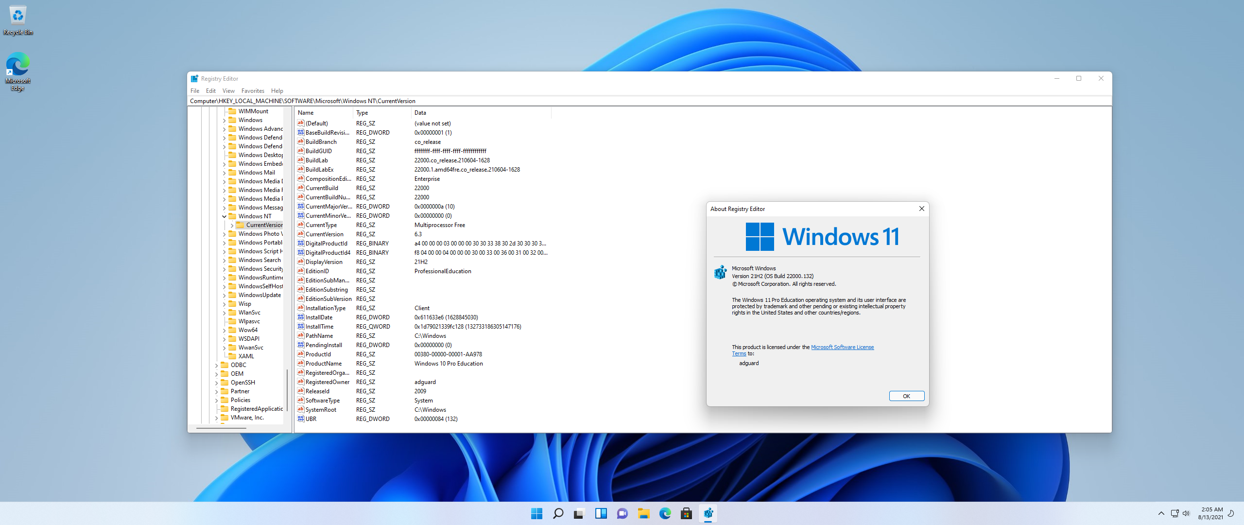Select the DisplayVersion value
This screenshot has width=1244, height=525.
coord(324,262)
